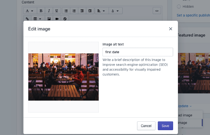Screen dimensions: 210x135
Task: Click the outdent icon
Action: pyautogui.click(x=82, y=11)
